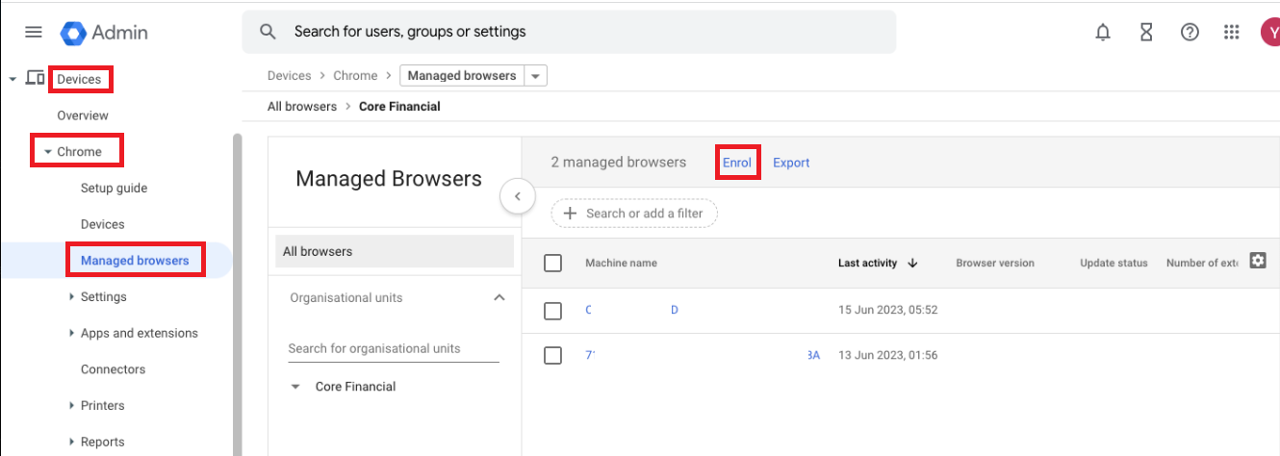Click the plus icon in filter chip
The width and height of the screenshot is (1280, 456).
point(570,214)
